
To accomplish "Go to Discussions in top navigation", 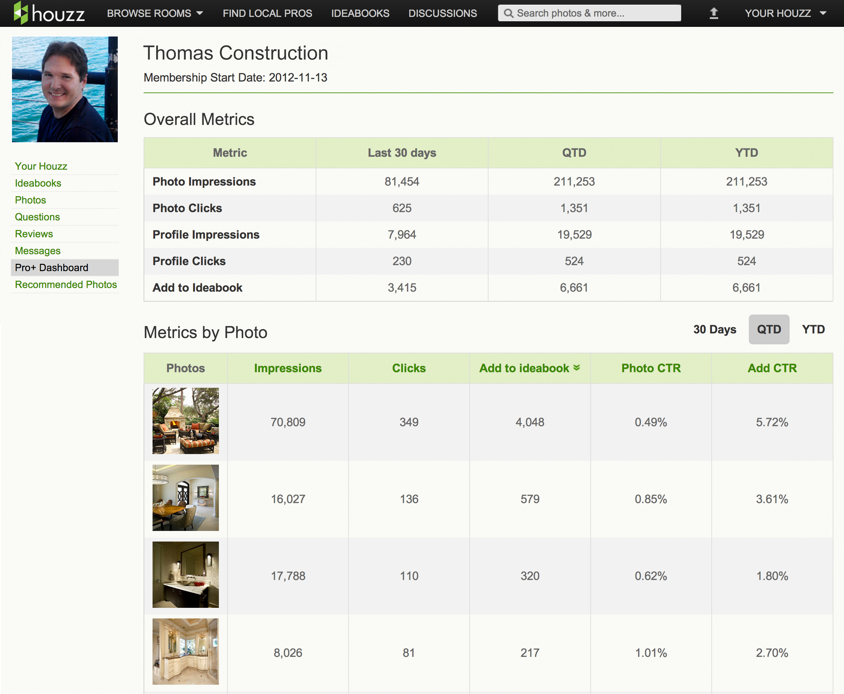I will 442,13.
